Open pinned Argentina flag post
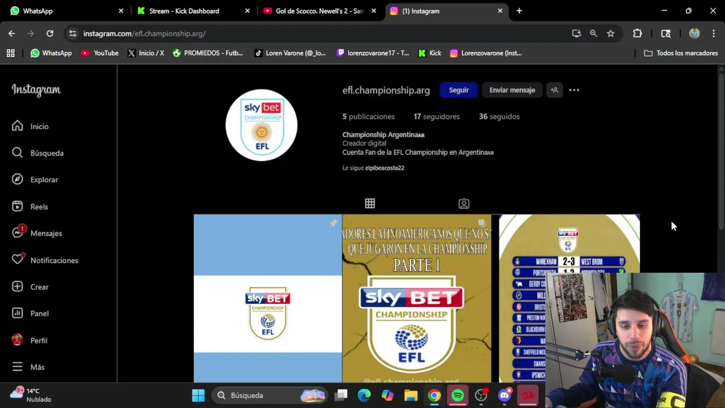 click(268, 299)
